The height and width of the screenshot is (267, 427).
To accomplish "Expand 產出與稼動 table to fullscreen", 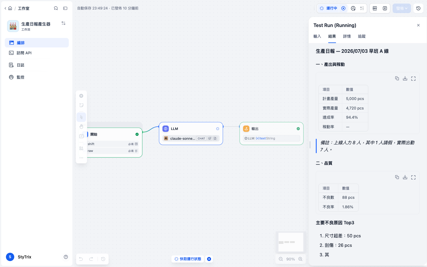I will (413, 78).
